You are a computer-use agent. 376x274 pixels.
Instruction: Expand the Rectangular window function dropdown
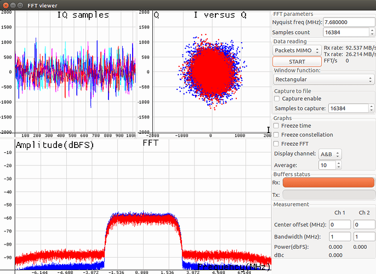[x=323, y=79]
